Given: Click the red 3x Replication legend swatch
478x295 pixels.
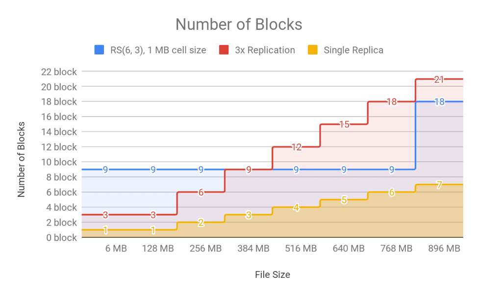Looking at the screenshot, I should point(224,50).
